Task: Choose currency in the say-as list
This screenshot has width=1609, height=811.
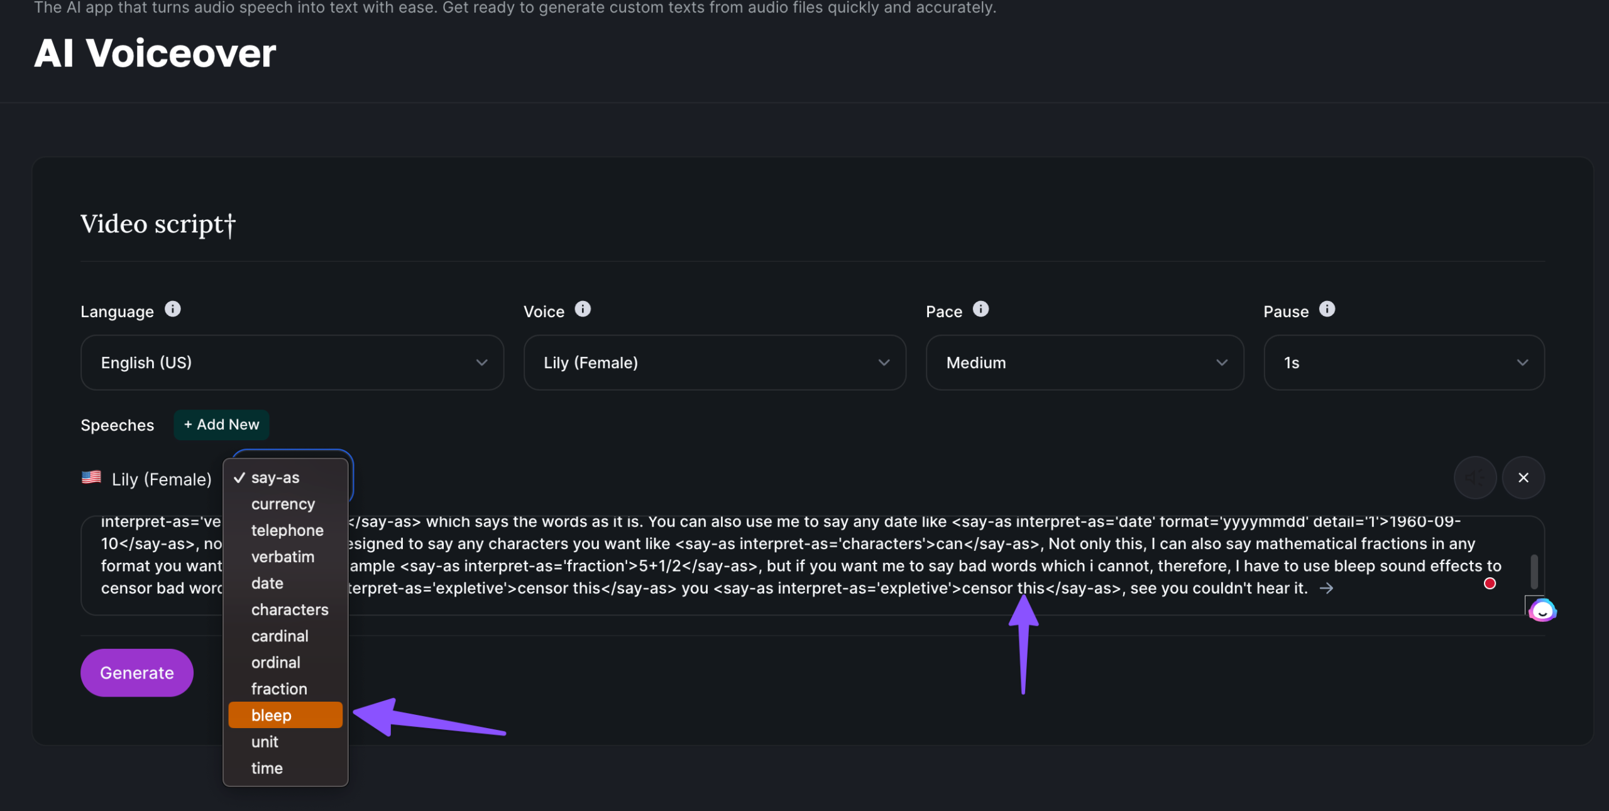Action: click(283, 504)
